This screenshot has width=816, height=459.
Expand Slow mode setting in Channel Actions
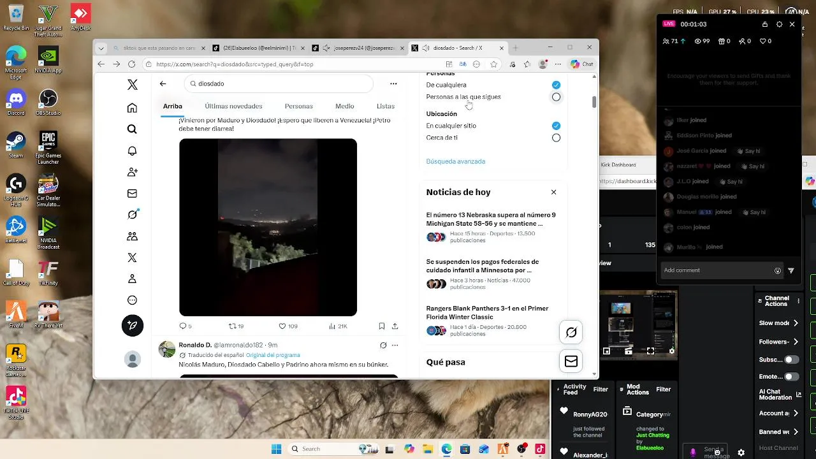click(x=796, y=323)
